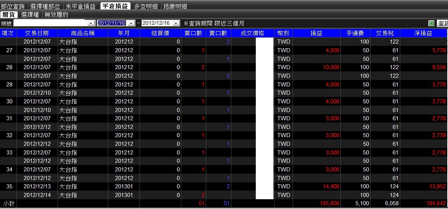Screen dimensions: 448x209
Task: Click subtotal fee 5,100
Action: pyautogui.click(x=362, y=204)
